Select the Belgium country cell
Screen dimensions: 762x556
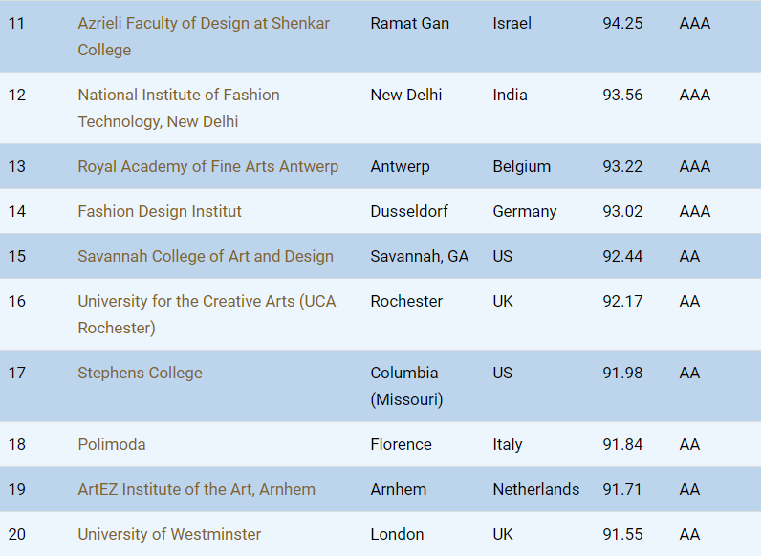(521, 166)
